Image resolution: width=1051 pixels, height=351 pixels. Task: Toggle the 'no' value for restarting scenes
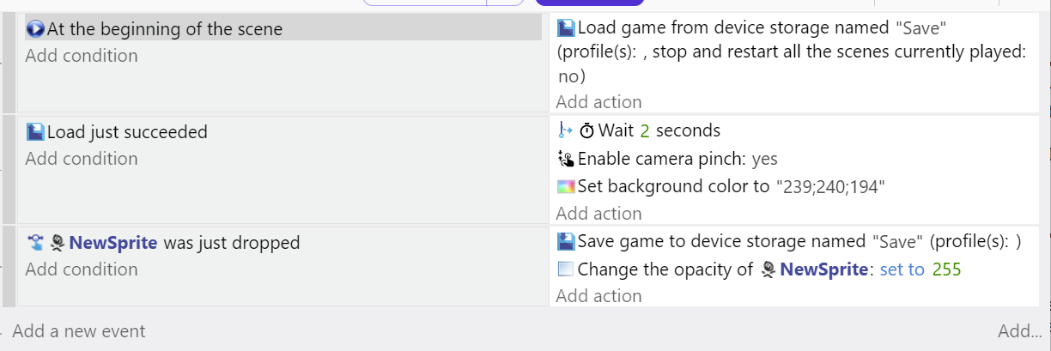tap(571, 76)
